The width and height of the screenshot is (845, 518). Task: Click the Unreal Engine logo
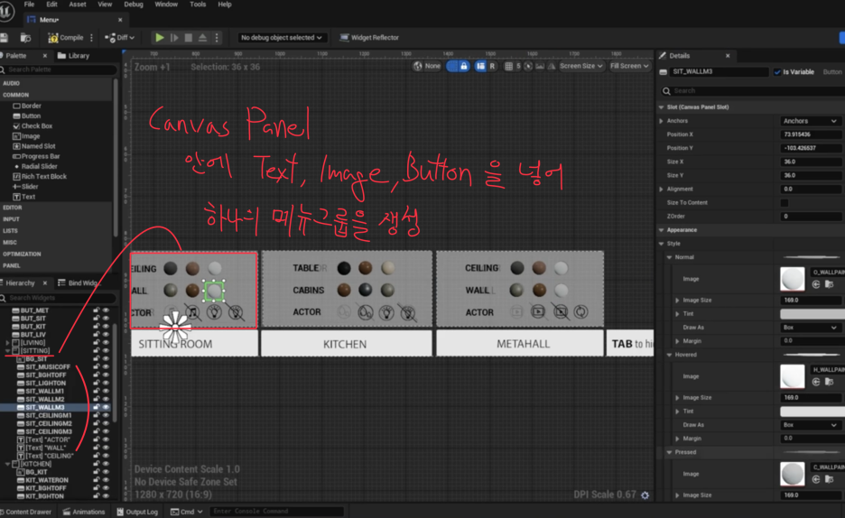tap(6, 11)
